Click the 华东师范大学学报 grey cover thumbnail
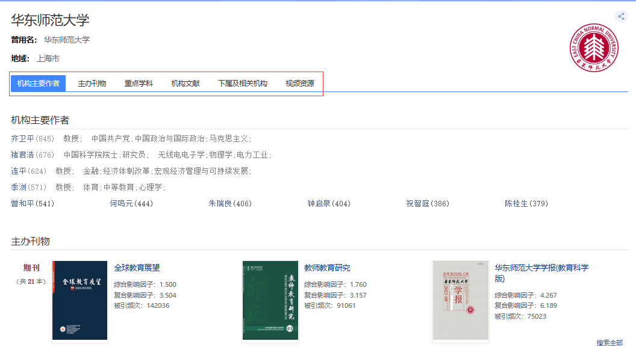This screenshot has width=636, height=353. (x=461, y=300)
